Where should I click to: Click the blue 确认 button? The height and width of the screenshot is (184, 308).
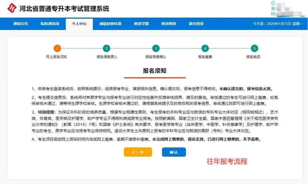click(x=174, y=152)
